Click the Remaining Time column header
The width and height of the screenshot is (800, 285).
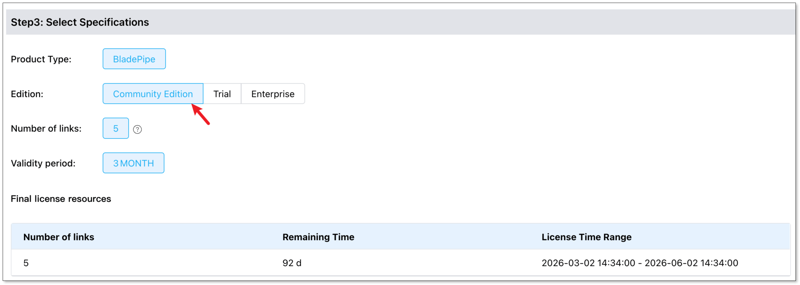(x=318, y=237)
